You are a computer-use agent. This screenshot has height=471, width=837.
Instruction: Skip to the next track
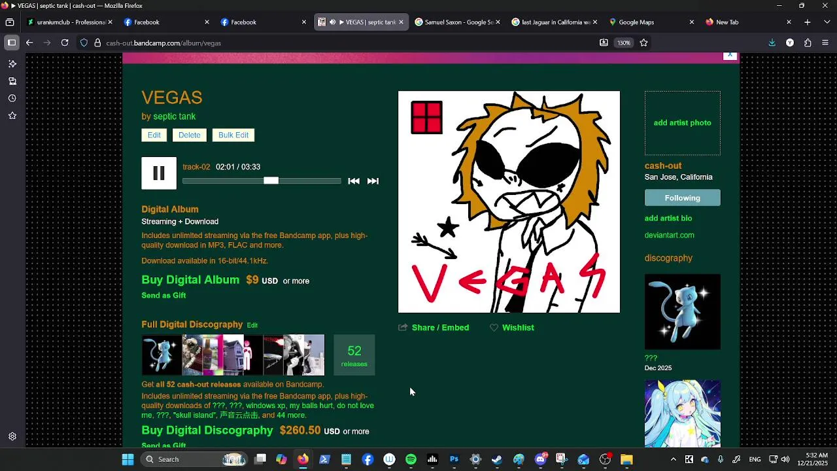[373, 181]
